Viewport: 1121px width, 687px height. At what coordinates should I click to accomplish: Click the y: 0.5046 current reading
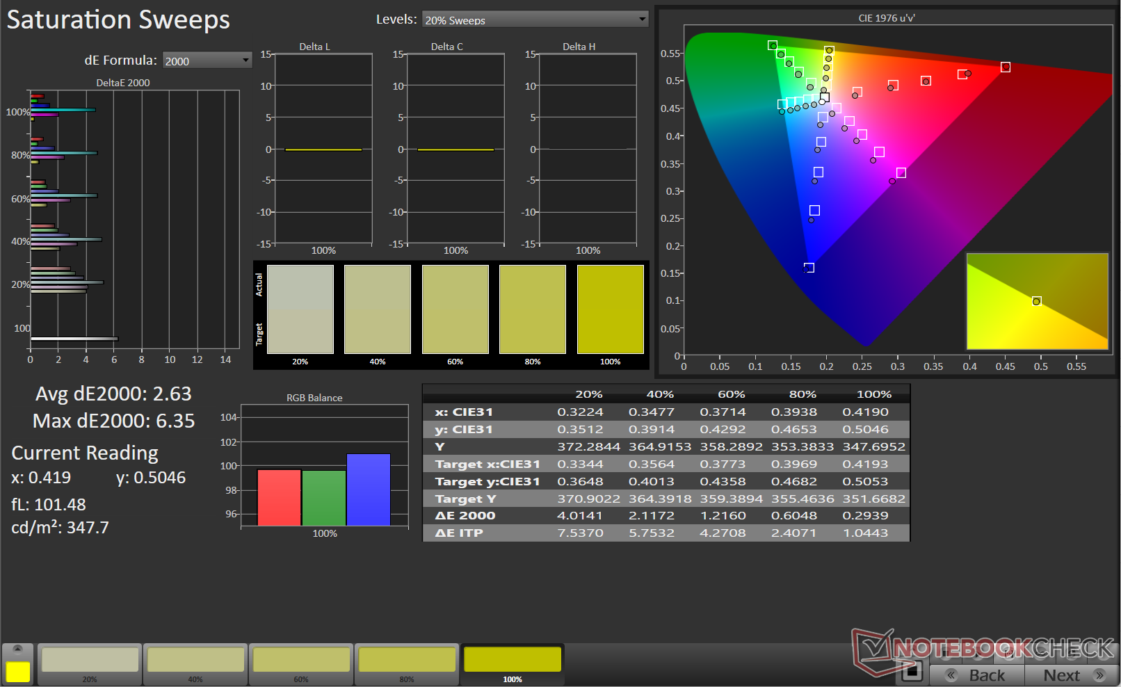pos(151,478)
